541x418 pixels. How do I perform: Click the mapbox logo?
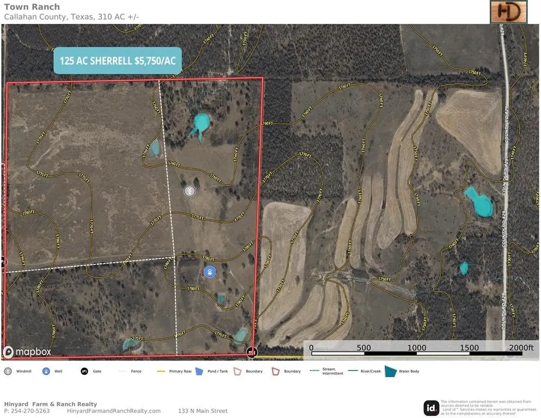point(27,352)
